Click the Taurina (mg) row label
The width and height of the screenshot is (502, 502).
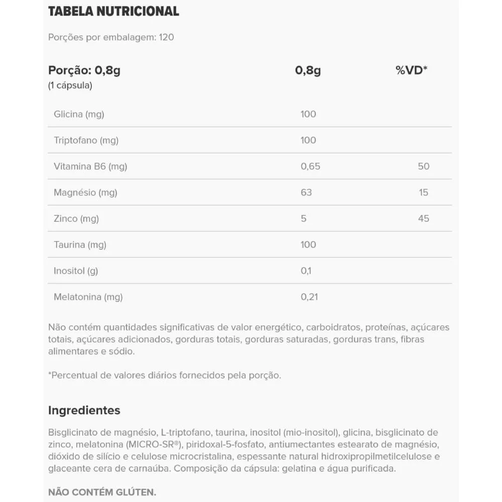click(80, 244)
